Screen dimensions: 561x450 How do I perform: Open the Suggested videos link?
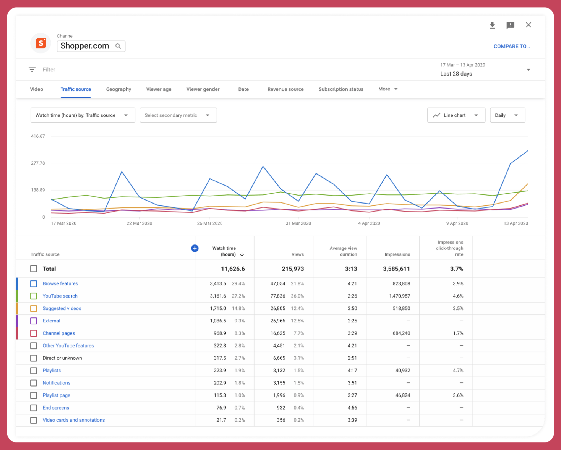coord(62,308)
